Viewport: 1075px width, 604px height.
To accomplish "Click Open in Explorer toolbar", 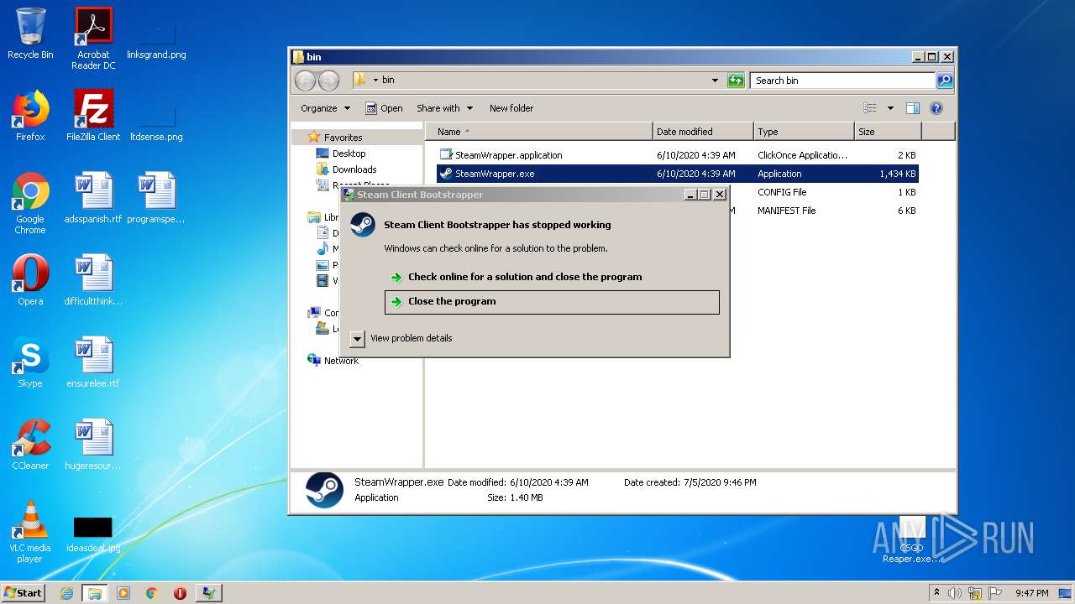I will [384, 108].
